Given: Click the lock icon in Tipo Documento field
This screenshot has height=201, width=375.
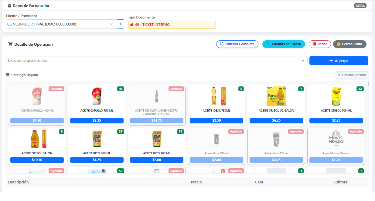Looking at the screenshot, I should [x=132, y=25].
